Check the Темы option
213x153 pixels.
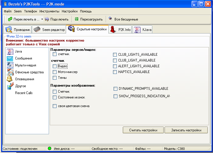pyautogui.click(x=54, y=78)
